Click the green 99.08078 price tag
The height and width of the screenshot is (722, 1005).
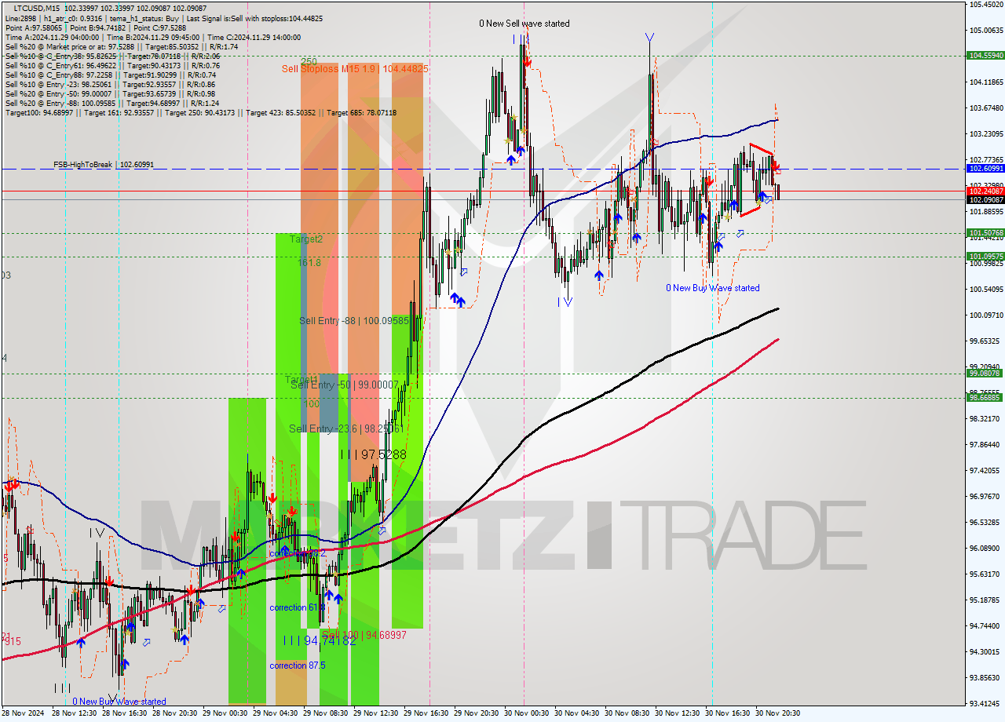985,374
